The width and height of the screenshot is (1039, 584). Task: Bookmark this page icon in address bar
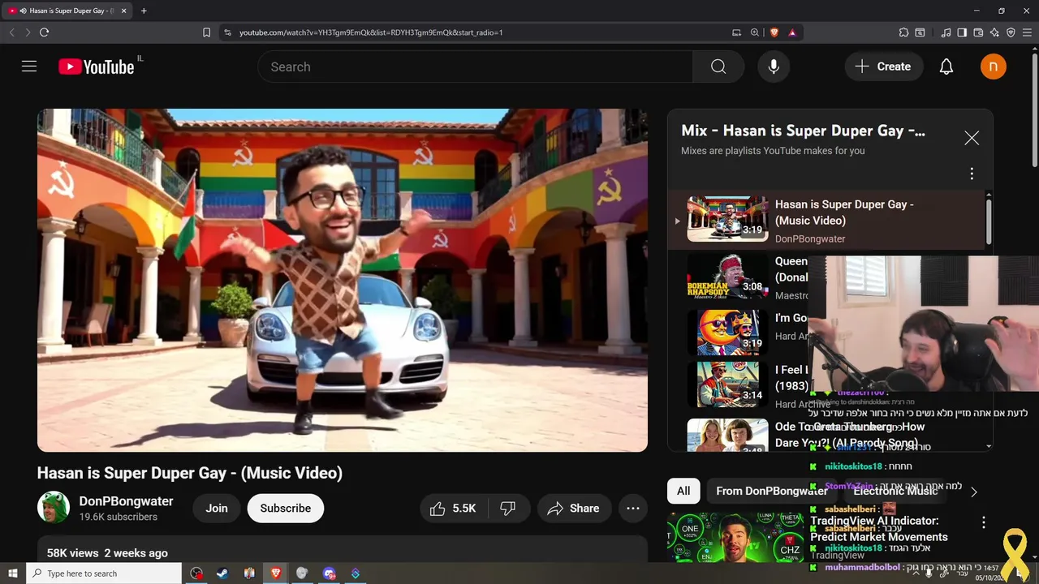tap(206, 32)
